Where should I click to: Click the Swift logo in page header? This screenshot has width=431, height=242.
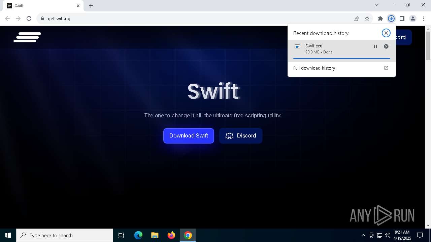(27, 37)
